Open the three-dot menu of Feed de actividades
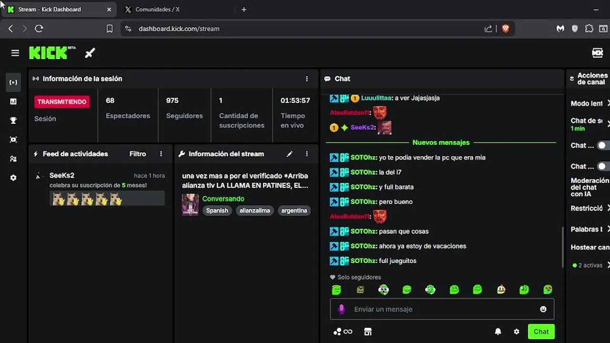The height and width of the screenshot is (343, 610). (x=161, y=154)
